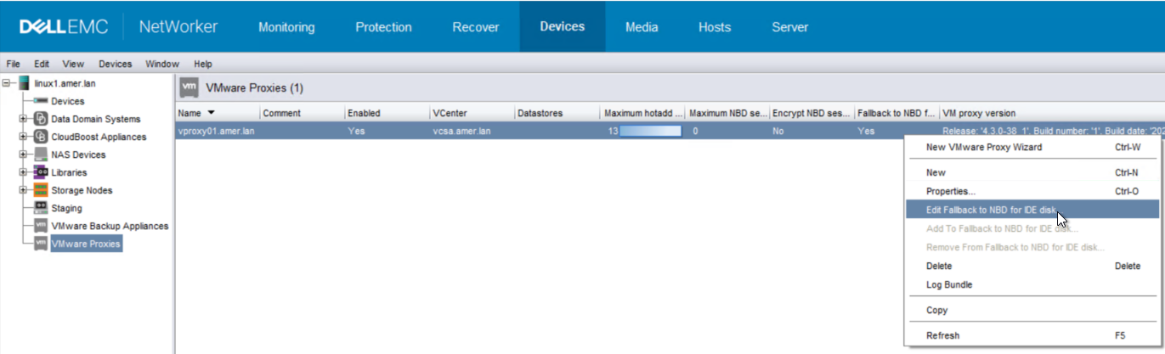
Task: Click the linux1.amer.lan server icon
Action: pyautogui.click(x=24, y=83)
